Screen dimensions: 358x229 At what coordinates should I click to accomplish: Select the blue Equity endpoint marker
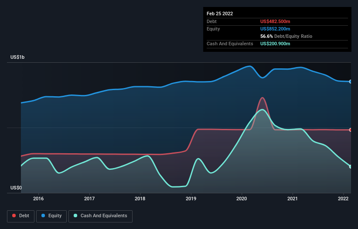click(351, 81)
